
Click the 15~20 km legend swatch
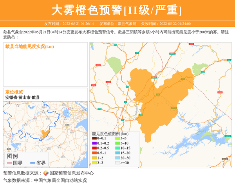point(117,153)
